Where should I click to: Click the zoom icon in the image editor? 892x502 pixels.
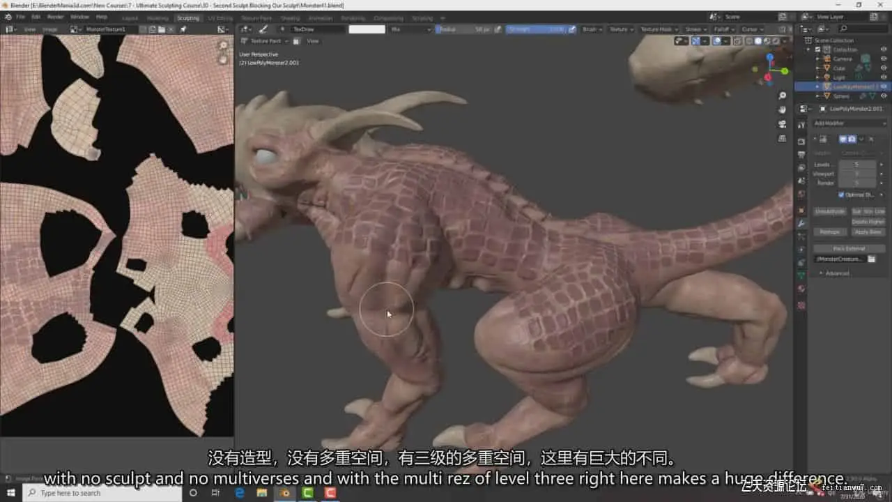[223, 45]
